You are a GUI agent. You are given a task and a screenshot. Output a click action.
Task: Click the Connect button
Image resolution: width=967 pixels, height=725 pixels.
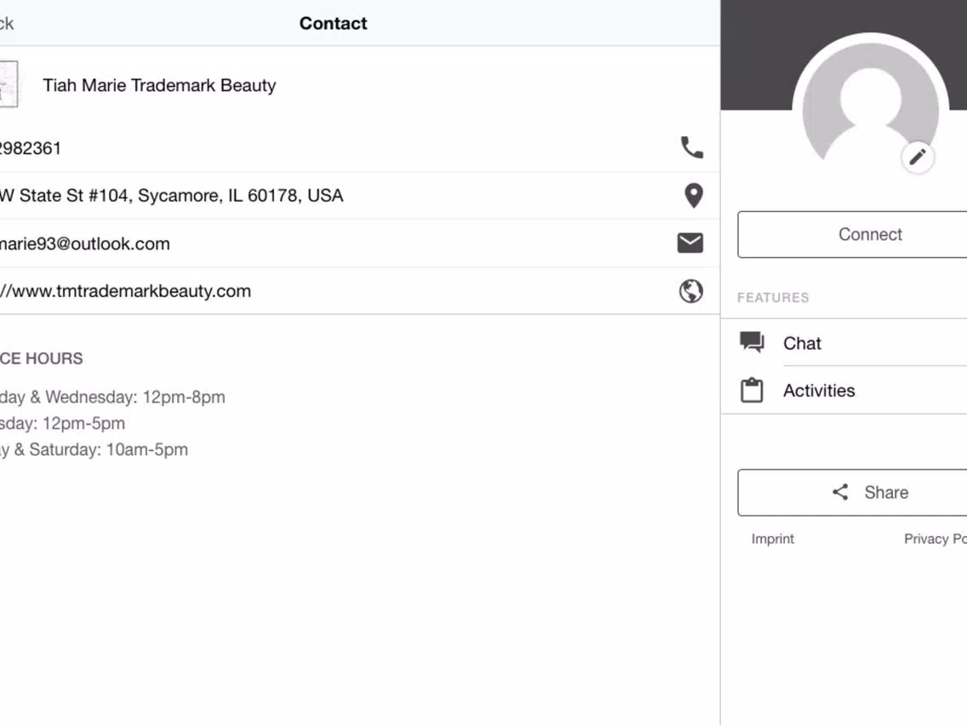pos(852,234)
